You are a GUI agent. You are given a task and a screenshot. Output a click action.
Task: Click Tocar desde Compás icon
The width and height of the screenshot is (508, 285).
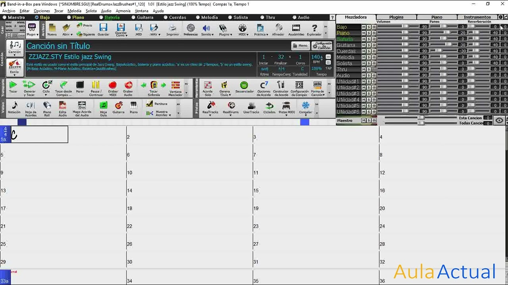point(63,88)
